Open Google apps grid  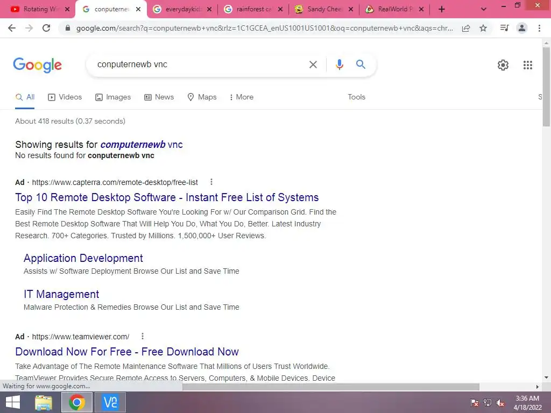[x=527, y=65]
